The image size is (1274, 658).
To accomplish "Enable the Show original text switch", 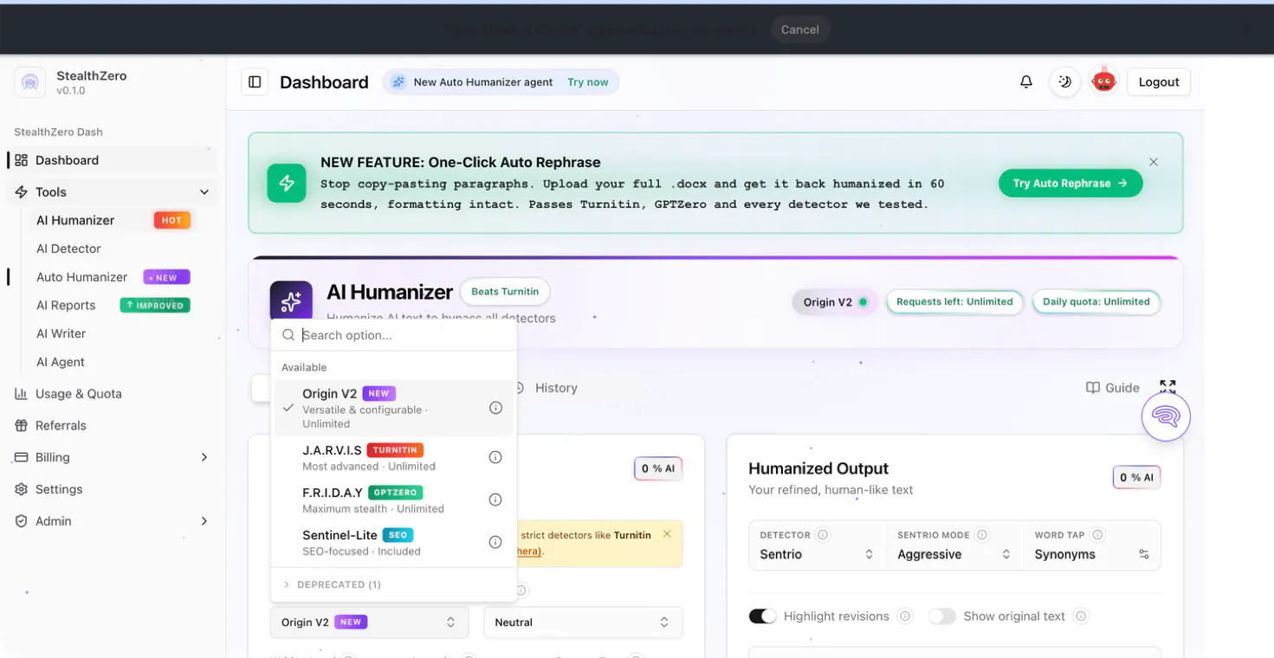I will click(941, 616).
